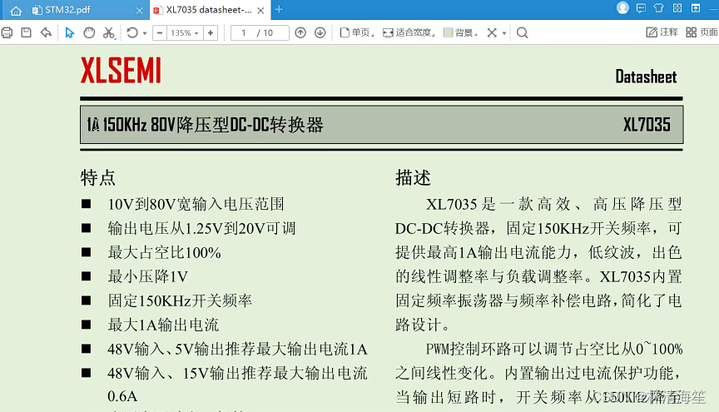Go to next page with down arrow
Screen dimensions: 719x412
tap(320, 32)
